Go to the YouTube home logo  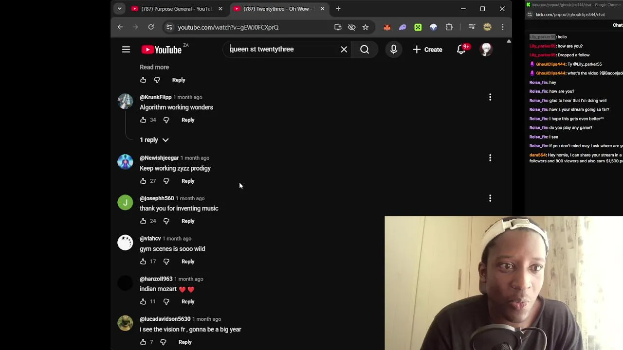[x=162, y=50]
